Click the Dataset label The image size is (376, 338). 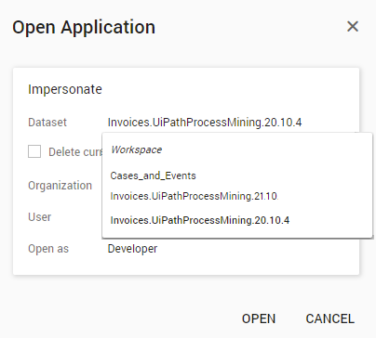point(47,123)
